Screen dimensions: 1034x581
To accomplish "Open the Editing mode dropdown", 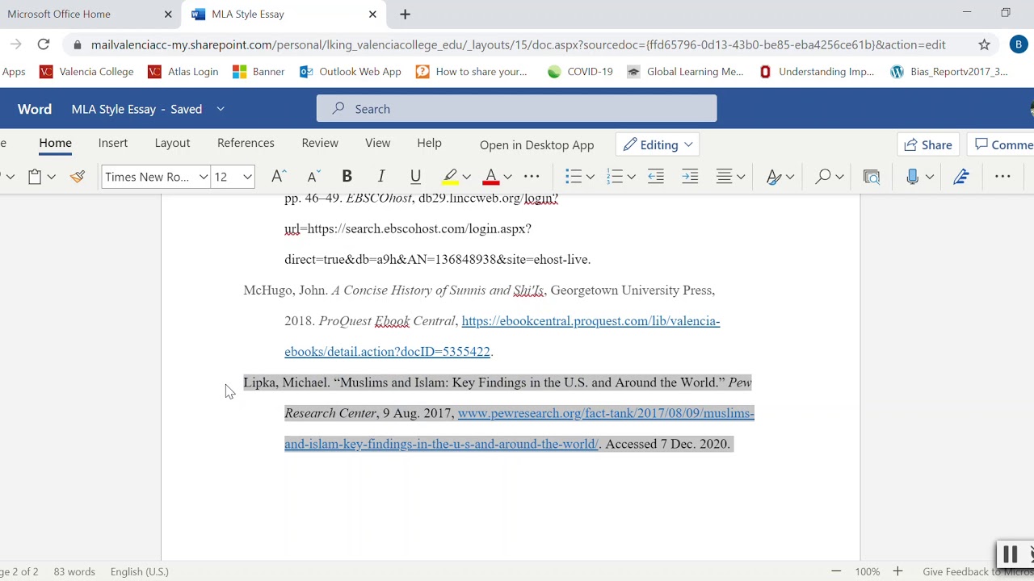I will [x=658, y=144].
